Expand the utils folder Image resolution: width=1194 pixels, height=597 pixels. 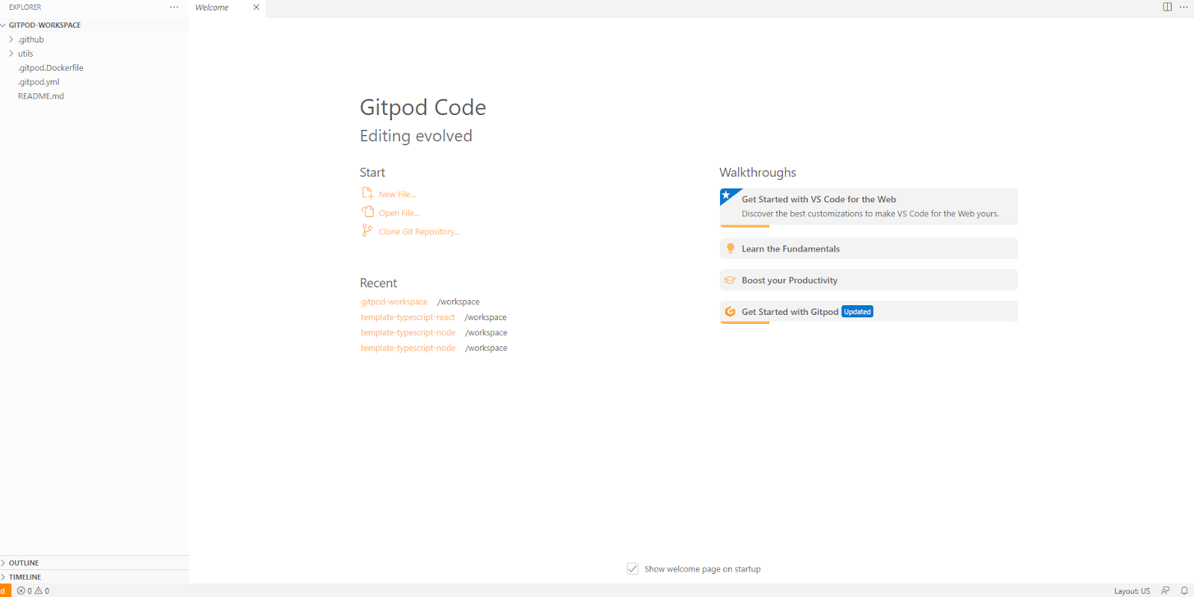(25, 54)
